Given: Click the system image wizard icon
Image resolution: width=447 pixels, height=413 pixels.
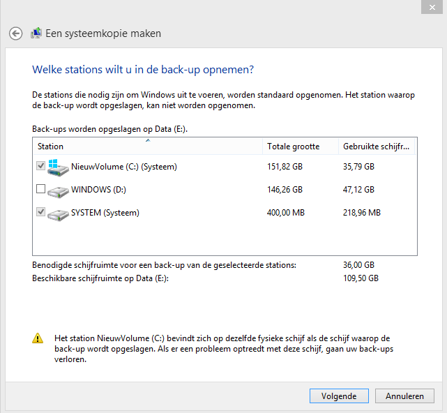Looking at the screenshot, I should [36, 33].
